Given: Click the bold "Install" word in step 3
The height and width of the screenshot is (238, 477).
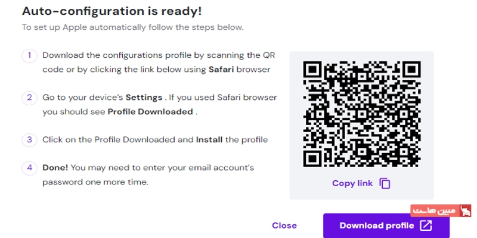Looking at the screenshot, I should [x=209, y=140].
